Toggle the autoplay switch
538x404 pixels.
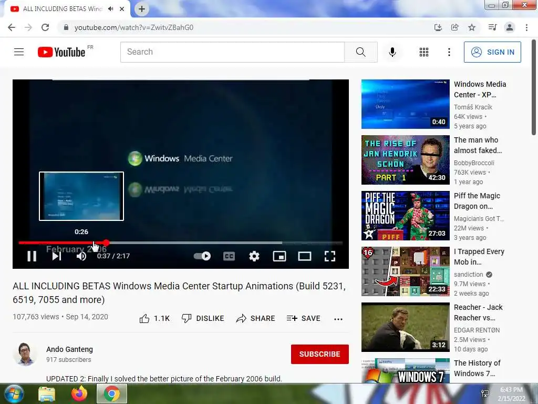(202, 256)
